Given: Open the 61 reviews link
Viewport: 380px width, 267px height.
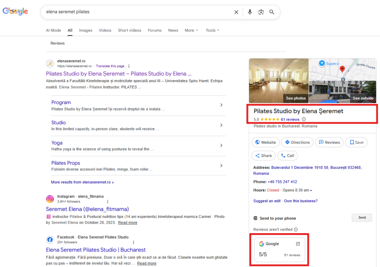Looking at the screenshot, I should (290, 119).
